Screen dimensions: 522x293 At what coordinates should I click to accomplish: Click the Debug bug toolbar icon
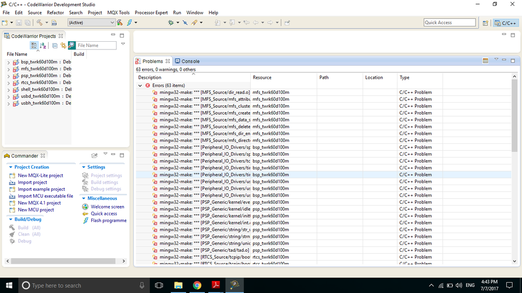171,22
